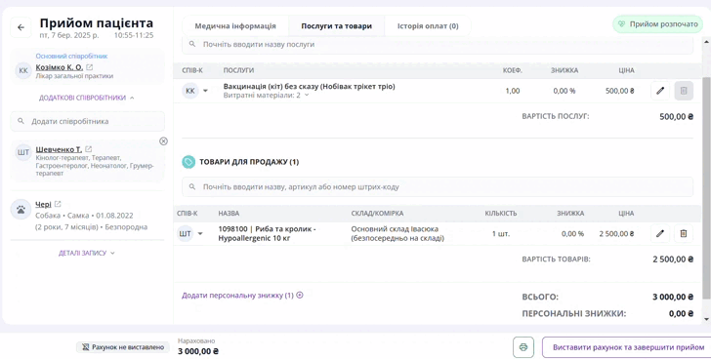Viewport: 711px width, 359px height.
Task: Remove additional employee Шевченко Т.
Action: click(163, 141)
